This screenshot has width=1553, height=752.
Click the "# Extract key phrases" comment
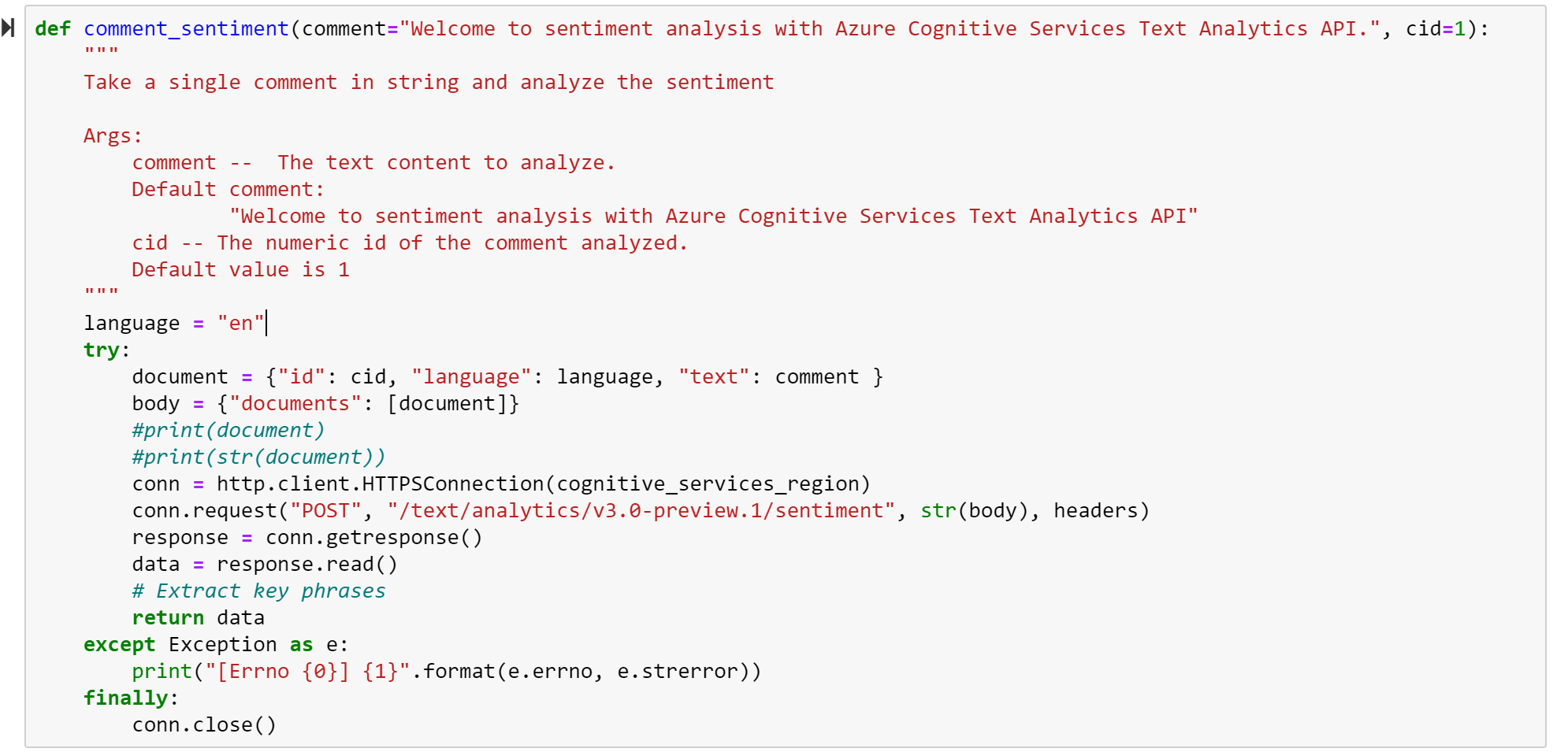pyautogui.click(x=258, y=591)
